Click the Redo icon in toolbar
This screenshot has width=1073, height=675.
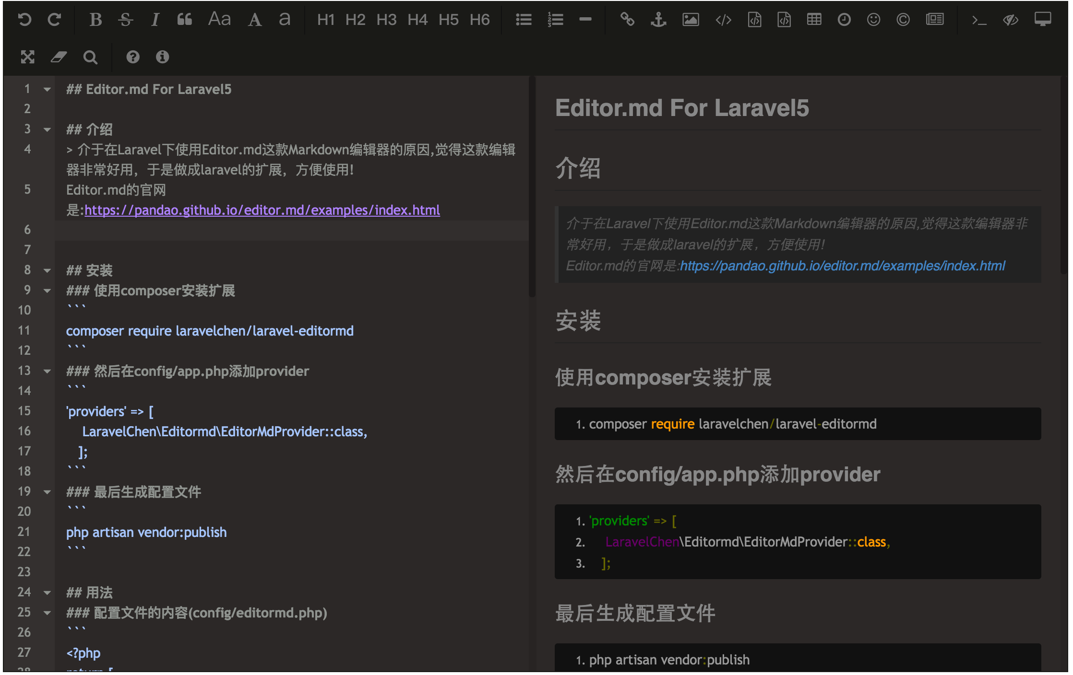[54, 20]
